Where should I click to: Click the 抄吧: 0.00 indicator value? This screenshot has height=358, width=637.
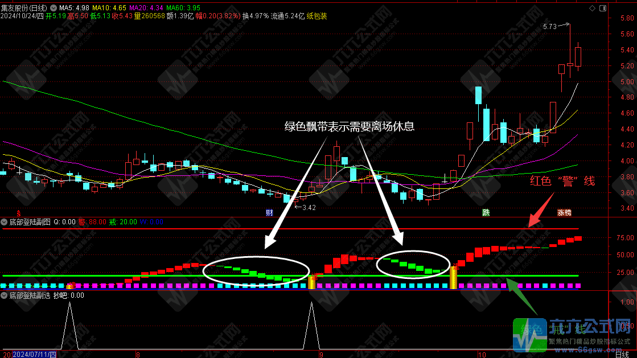click(x=69, y=295)
